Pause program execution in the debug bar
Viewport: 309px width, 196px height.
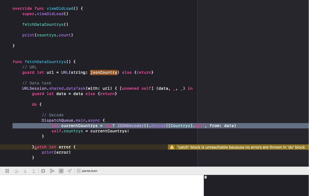tap(7, 171)
